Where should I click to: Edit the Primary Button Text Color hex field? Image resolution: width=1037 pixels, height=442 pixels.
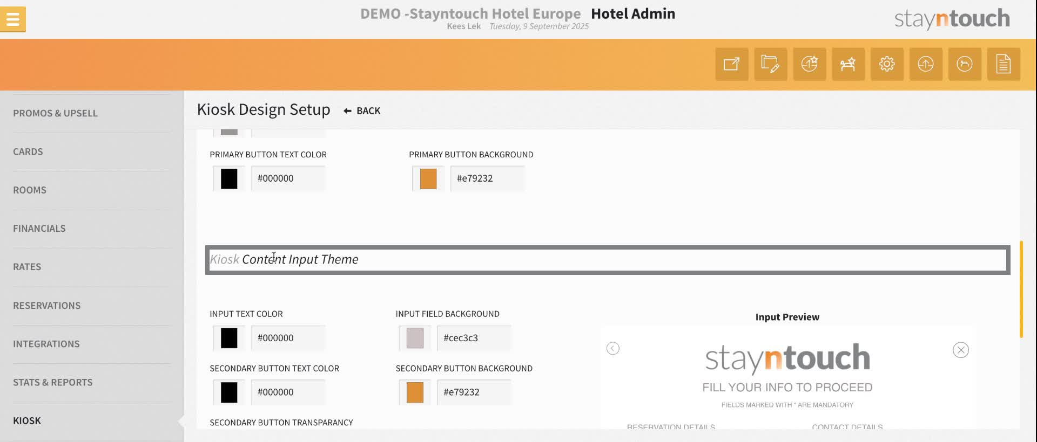[288, 178]
